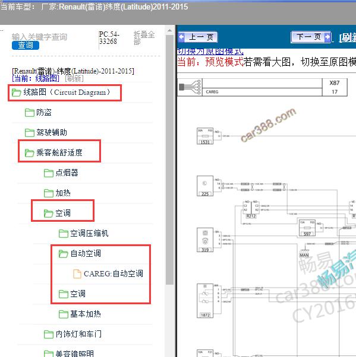
Task: Click component 319 in the diagram
Action: point(205,240)
